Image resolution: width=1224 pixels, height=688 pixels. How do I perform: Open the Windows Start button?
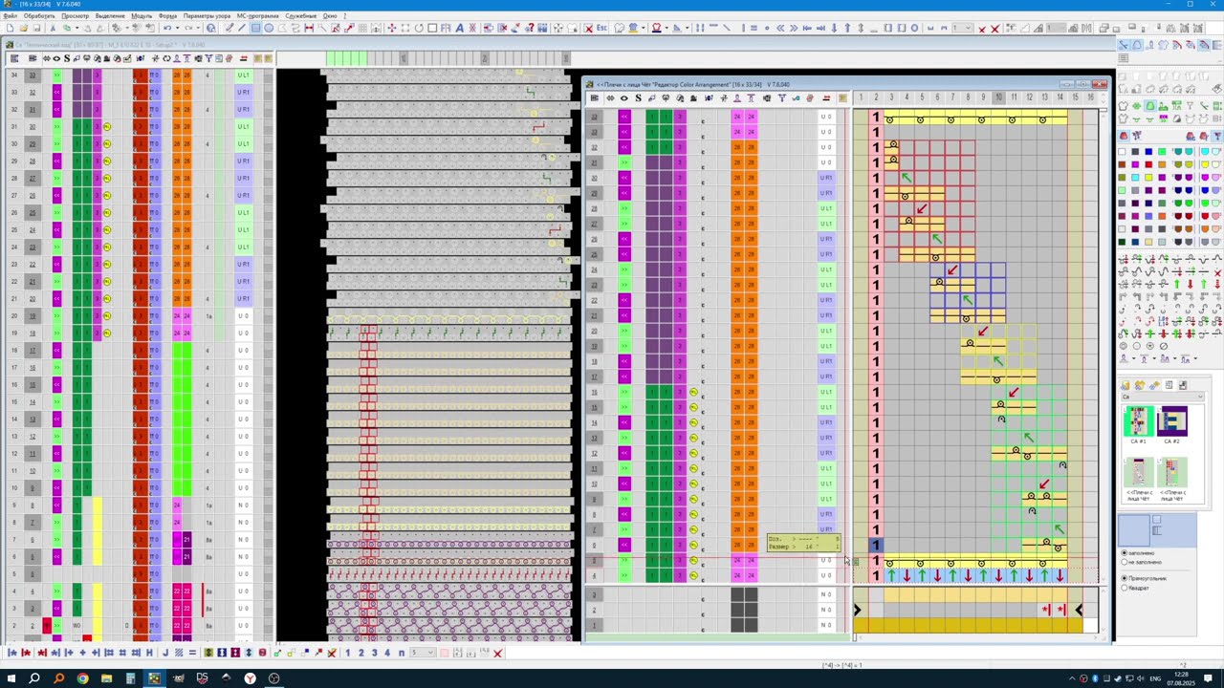[10, 678]
